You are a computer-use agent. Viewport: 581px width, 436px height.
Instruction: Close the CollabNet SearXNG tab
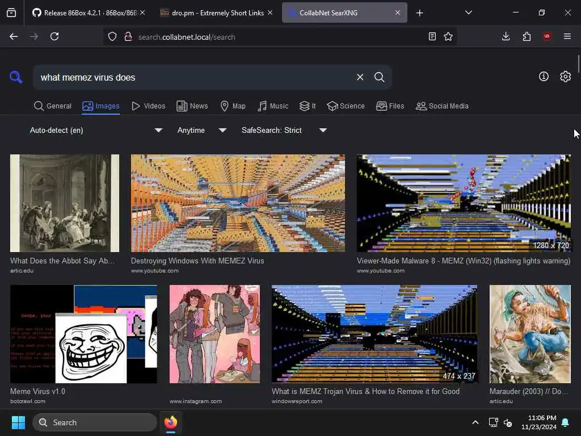coord(398,12)
